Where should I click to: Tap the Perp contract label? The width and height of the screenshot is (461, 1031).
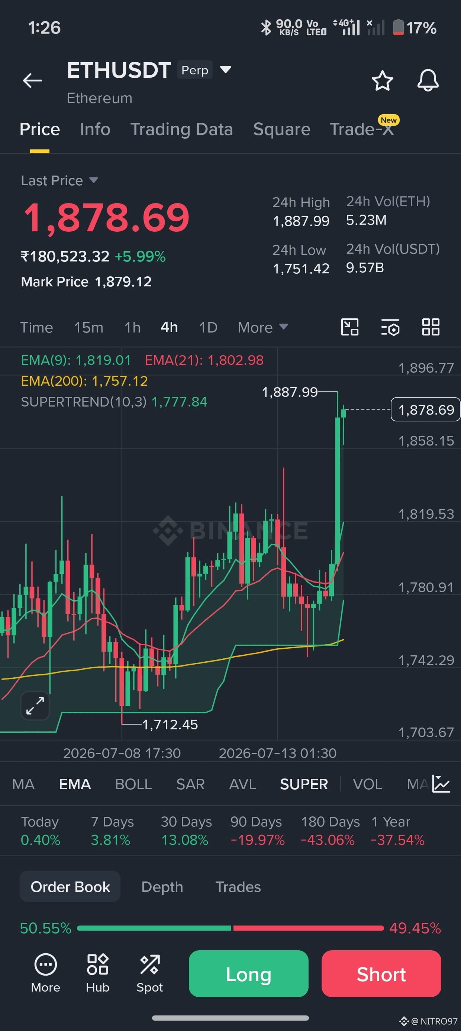[x=195, y=70]
